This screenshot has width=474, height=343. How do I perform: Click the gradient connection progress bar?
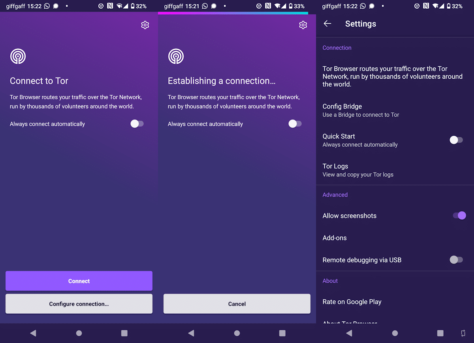[233, 13]
